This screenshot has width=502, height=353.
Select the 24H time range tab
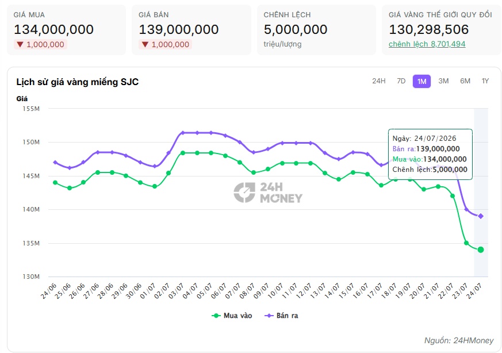click(378, 81)
